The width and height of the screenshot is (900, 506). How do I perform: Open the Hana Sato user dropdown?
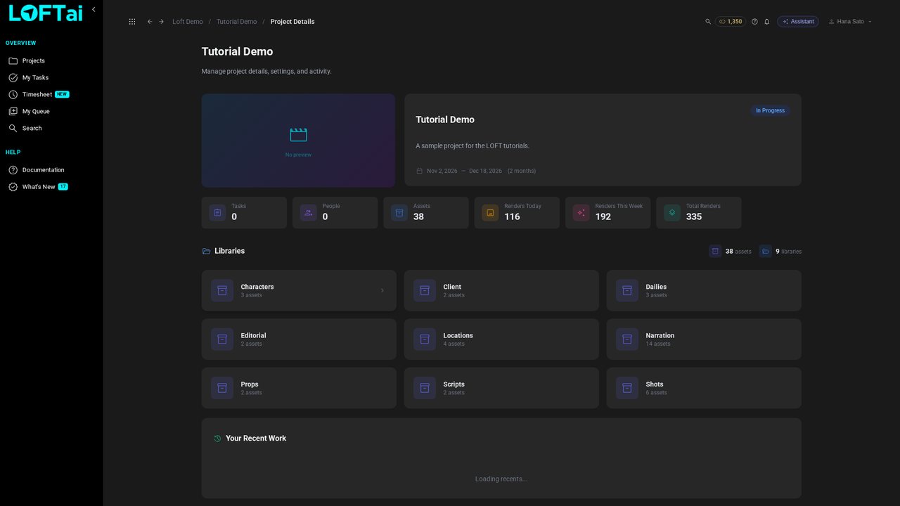click(850, 22)
